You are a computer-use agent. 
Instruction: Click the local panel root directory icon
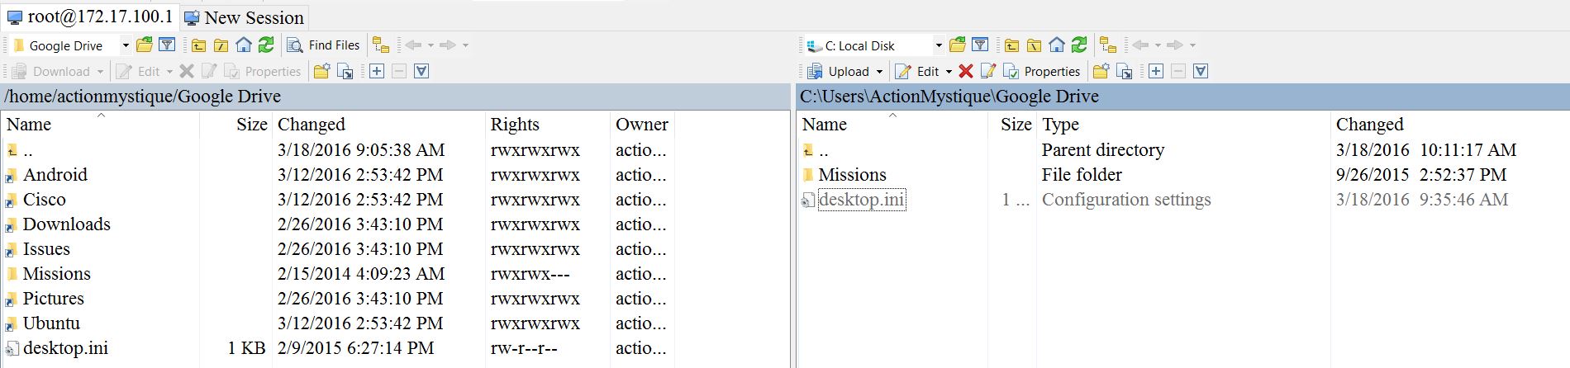[x=1034, y=45]
